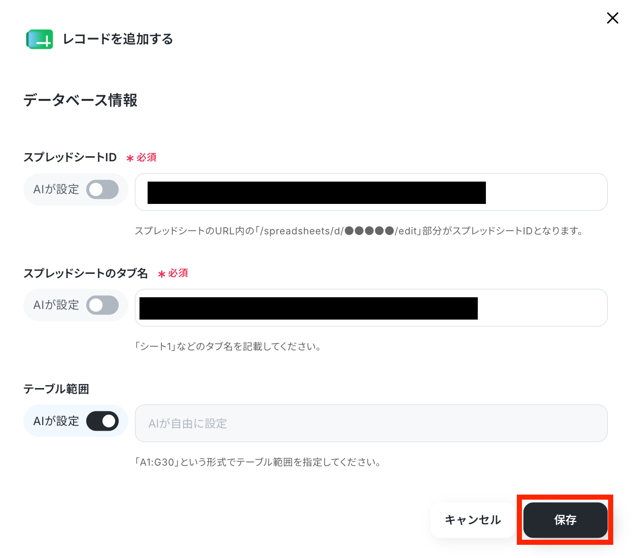The width and height of the screenshot is (634, 558).
Task: Enable AI setting for Spreadsheet ID
Action: pyautogui.click(x=102, y=190)
